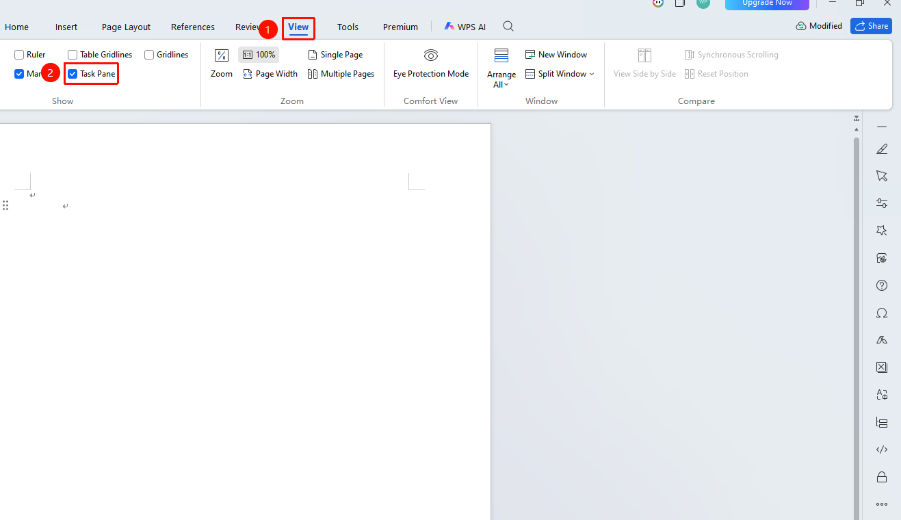The image size is (901, 520).
Task: Open the Home tab
Action: point(16,27)
